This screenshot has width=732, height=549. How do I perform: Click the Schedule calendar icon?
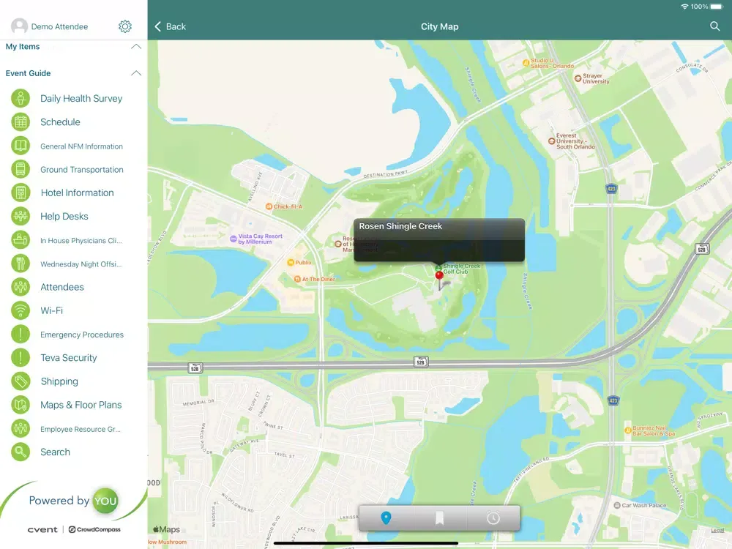[20, 122]
